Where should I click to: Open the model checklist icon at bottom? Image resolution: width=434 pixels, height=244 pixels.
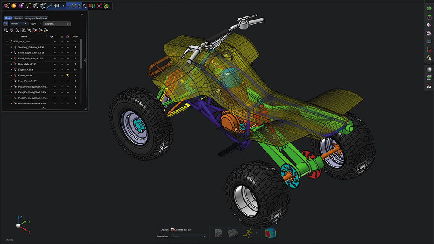(219, 233)
